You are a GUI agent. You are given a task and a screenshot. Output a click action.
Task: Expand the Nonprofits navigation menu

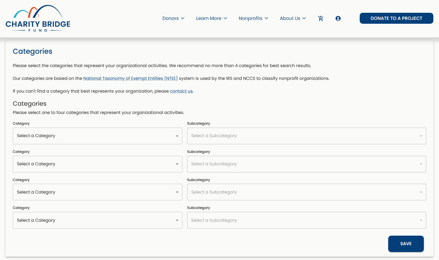[253, 18]
